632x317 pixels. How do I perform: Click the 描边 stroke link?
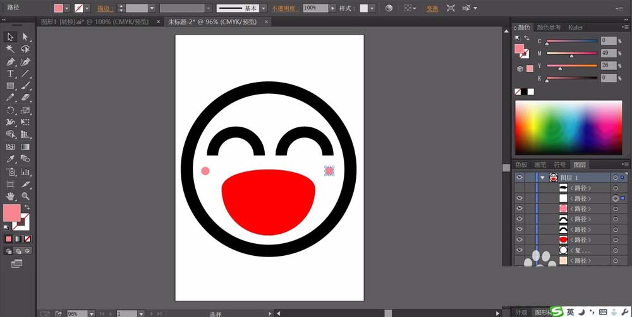(x=104, y=8)
